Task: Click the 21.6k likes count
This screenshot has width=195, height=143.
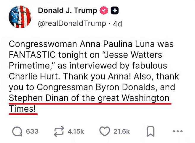Action: 122,131
